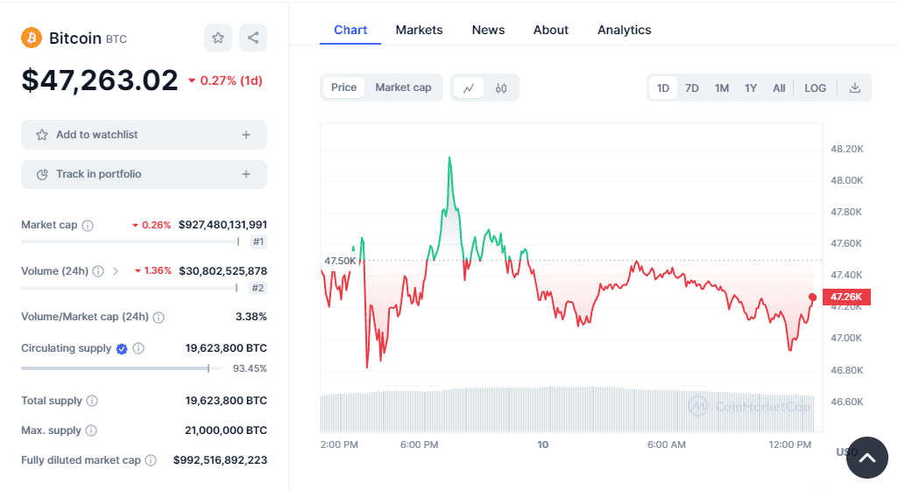
Task: Open the share button next to Bitcoin
Action: tap(253, 38)
